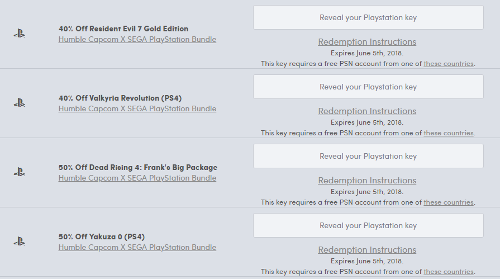Open Redemption Instructions for Yakuza 0

[x=367, y=249]
